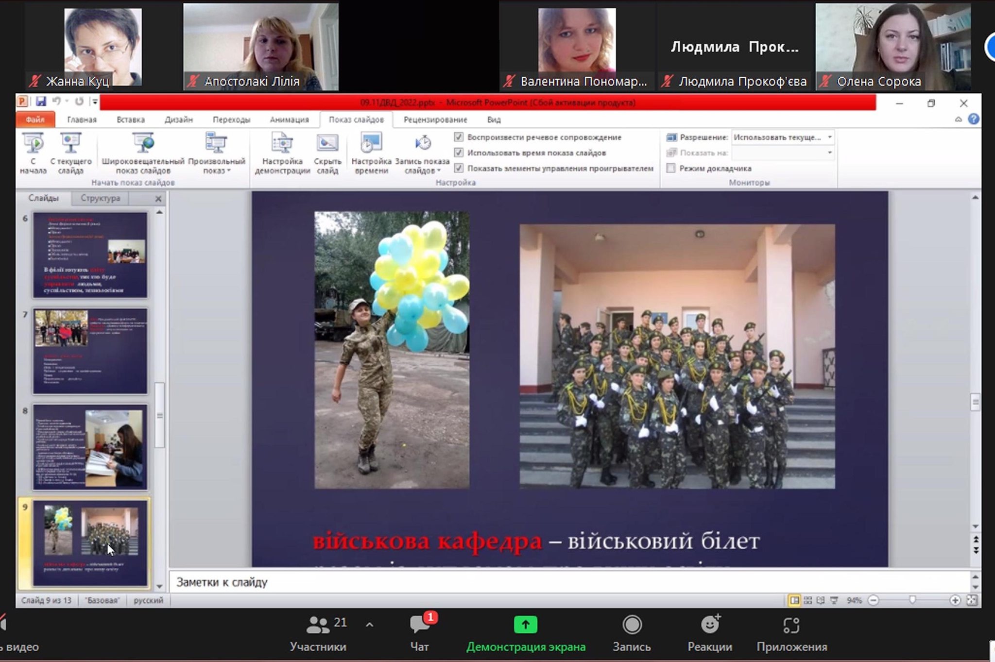Toggle use slide timings checkbox

(x=459, y=153)
